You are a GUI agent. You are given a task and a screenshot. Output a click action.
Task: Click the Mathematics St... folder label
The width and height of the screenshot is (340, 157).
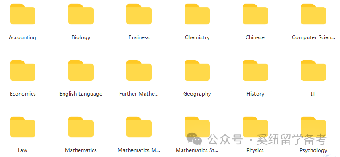pos(197,150)
